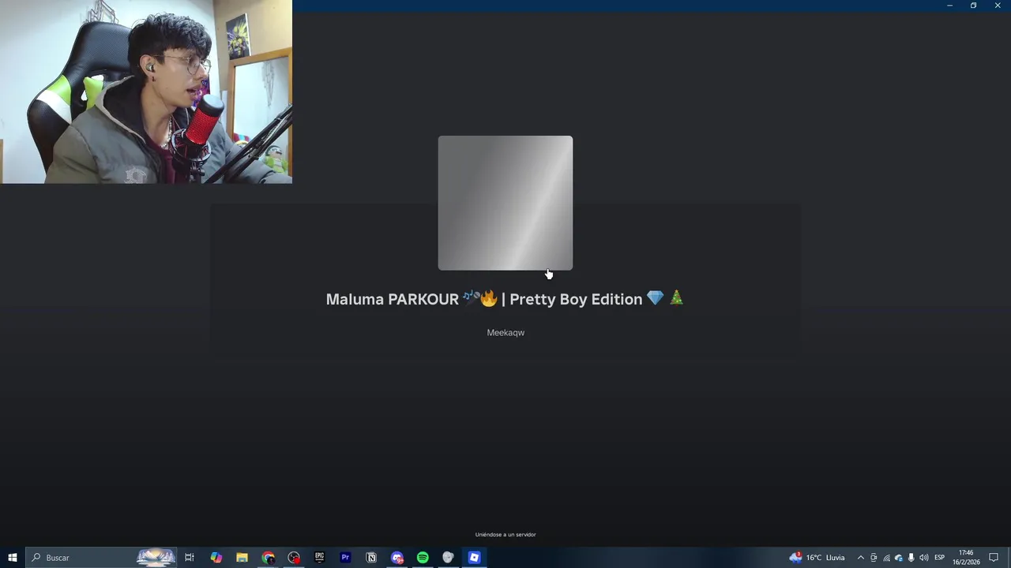Open network settings from tray
This screenshot has width=1011, height=568.
886,558
